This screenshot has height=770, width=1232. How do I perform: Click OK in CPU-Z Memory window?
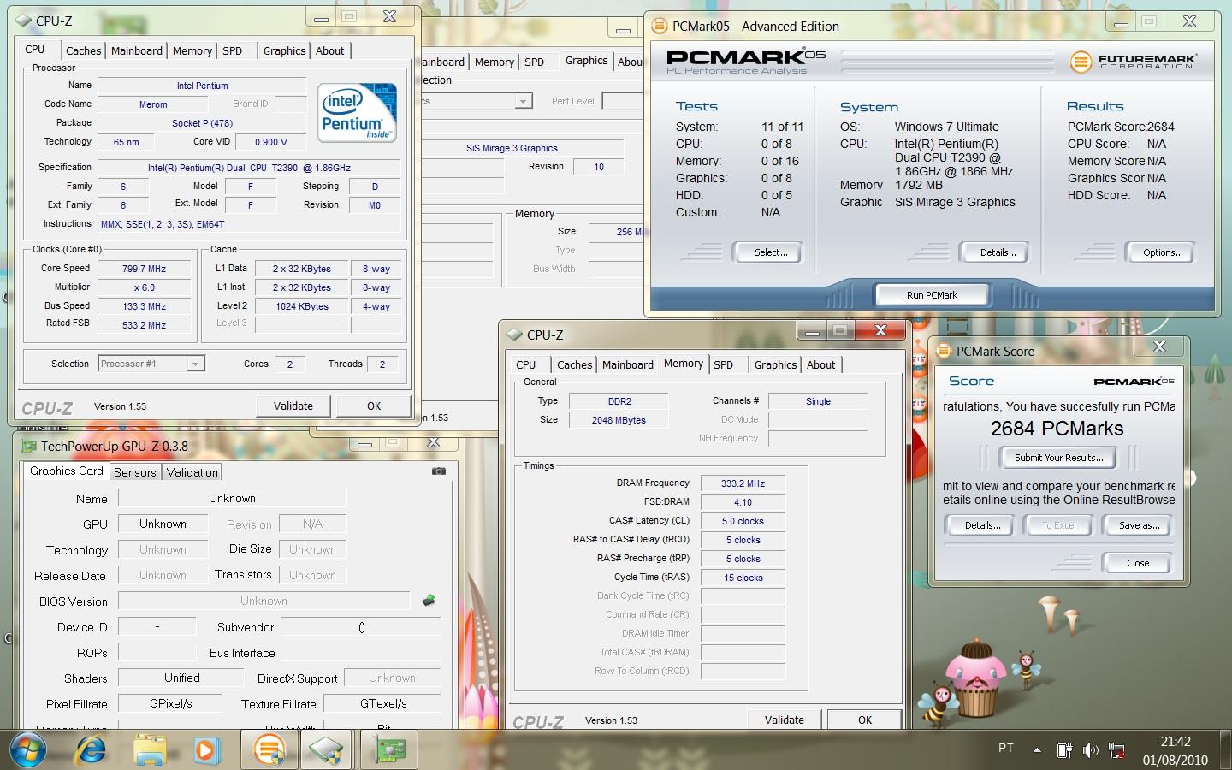coord(865,720)
